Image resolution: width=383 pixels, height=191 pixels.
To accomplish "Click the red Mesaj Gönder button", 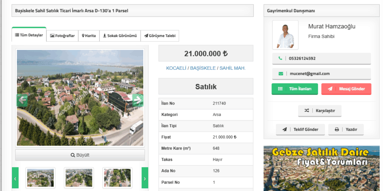I will 346,89.
